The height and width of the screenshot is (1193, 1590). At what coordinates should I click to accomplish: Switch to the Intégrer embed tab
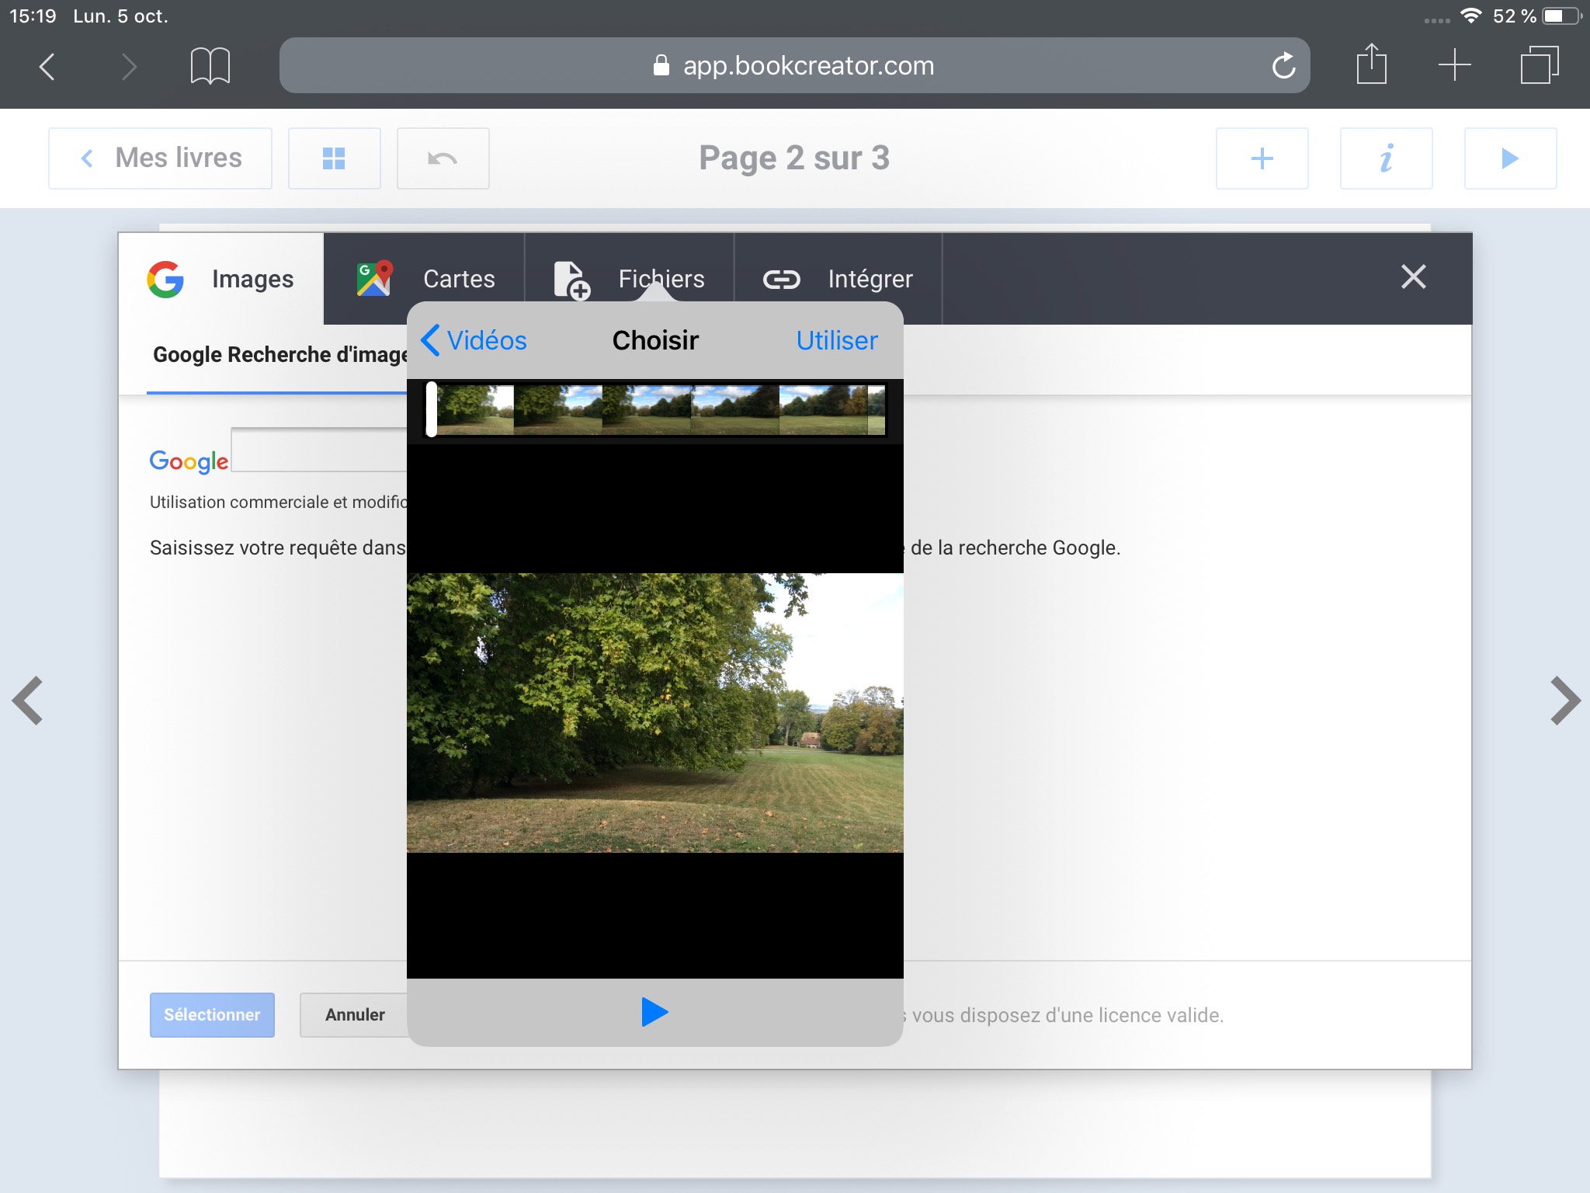[x=838, y=279]
